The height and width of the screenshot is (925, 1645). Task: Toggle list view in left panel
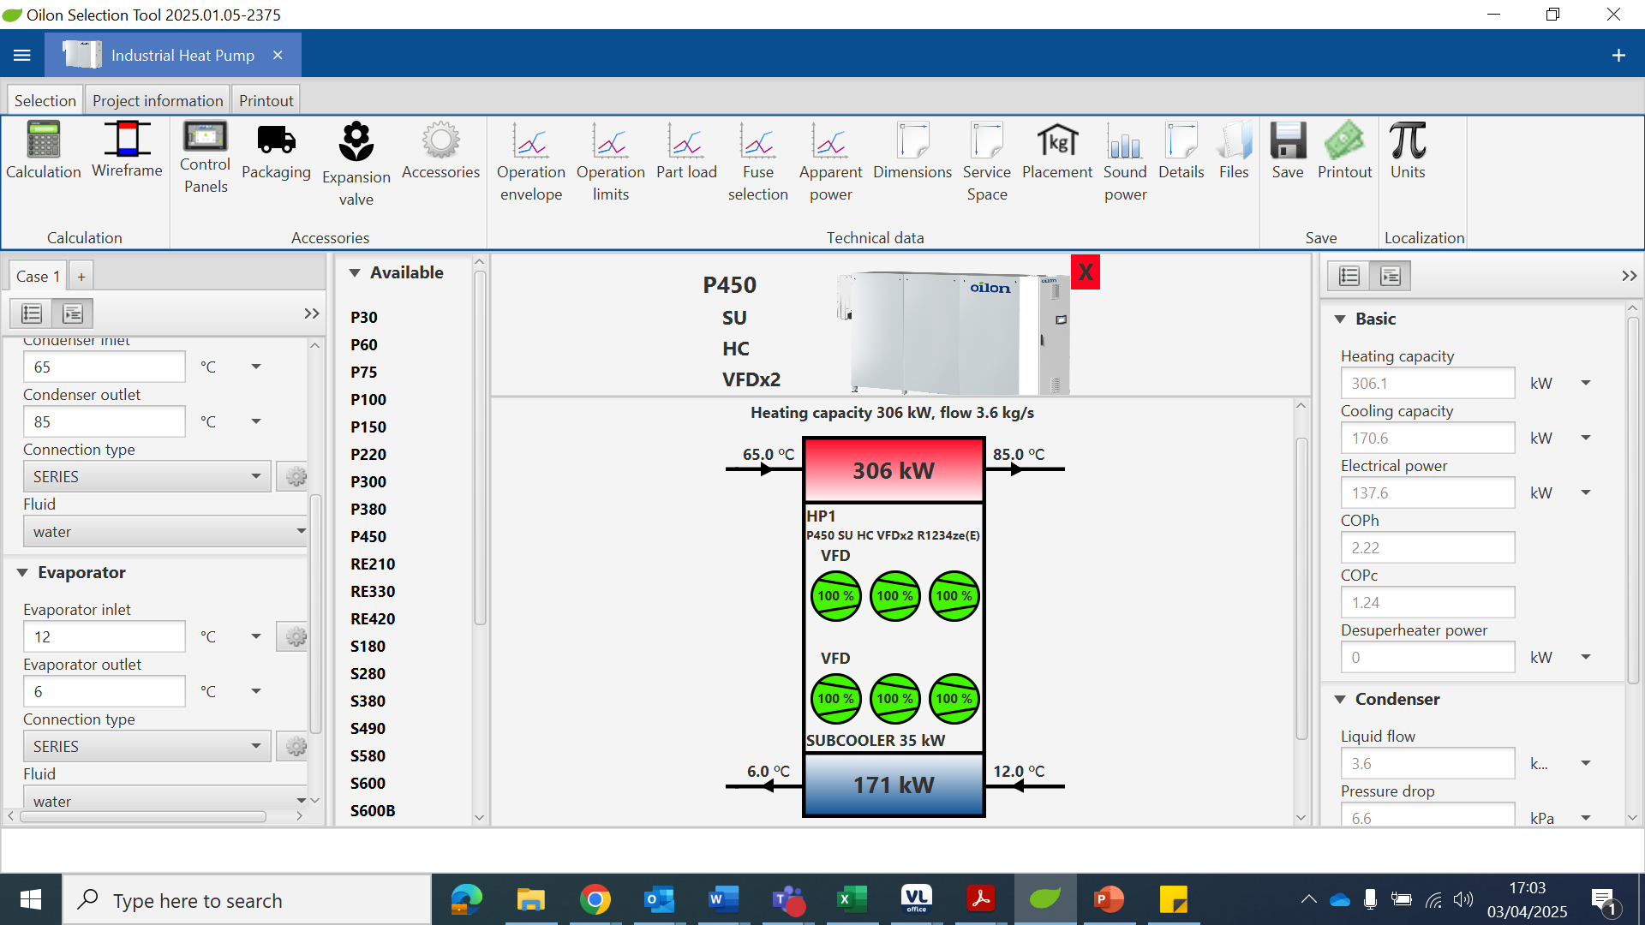[32, 313]
